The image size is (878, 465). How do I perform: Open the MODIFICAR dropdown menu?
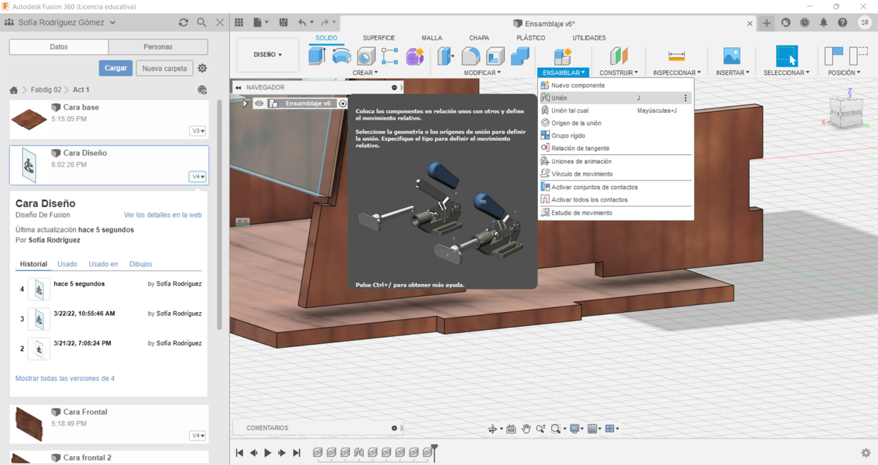coord(482,73)
